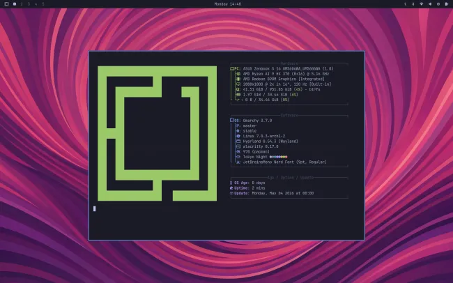Viewport: 453px width, 283px height.
Task: Click the disk icon beside 41.51 GiB
Action: (238, 90)
